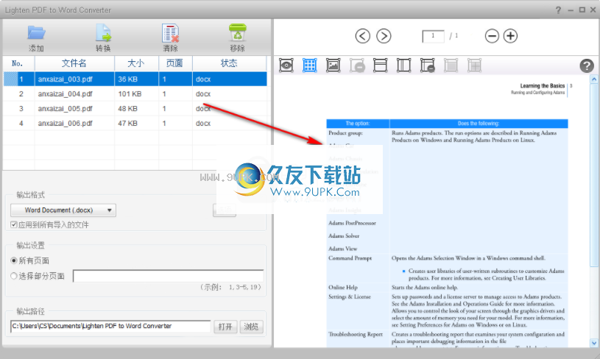Click the remove table line tool

click(x=428, y=65)
